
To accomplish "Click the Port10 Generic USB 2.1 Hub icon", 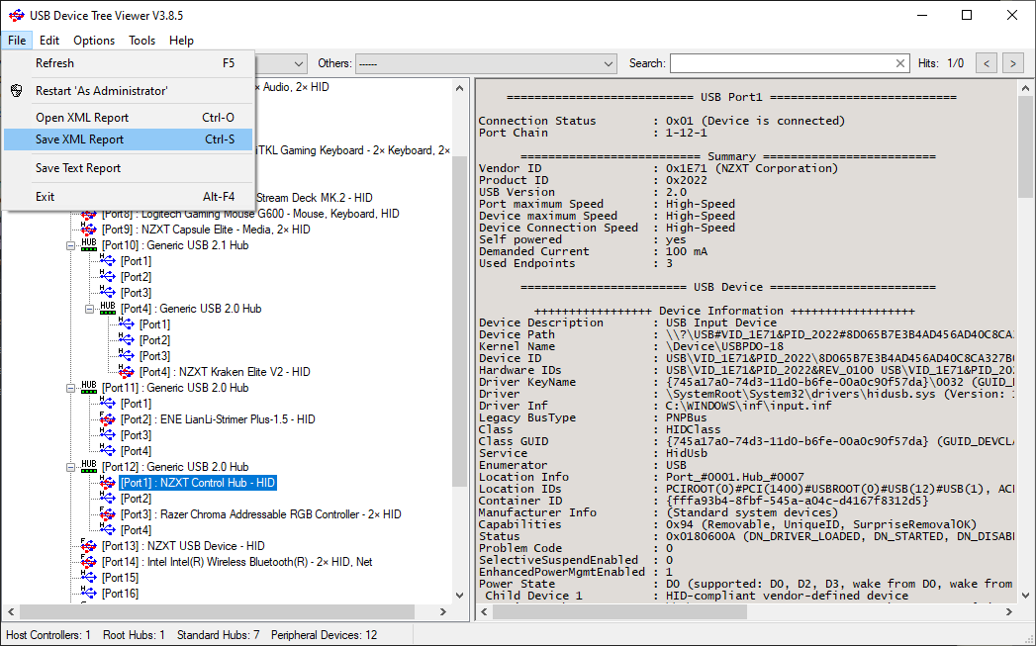I will [89, 245].
